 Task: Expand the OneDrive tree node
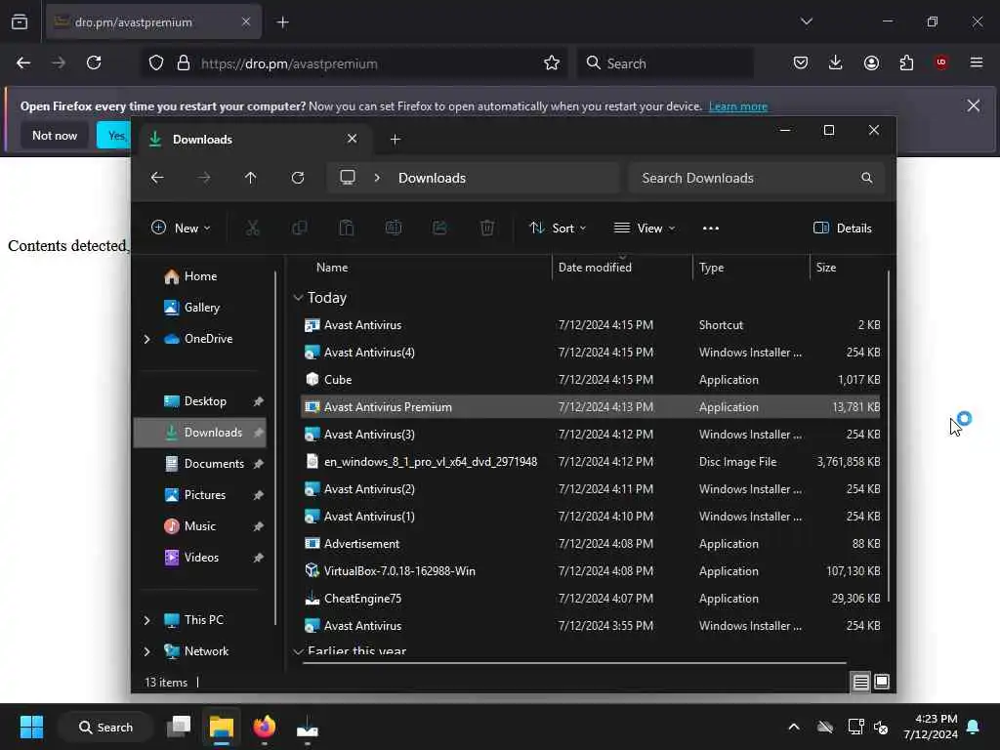click(x=146, y=339)
